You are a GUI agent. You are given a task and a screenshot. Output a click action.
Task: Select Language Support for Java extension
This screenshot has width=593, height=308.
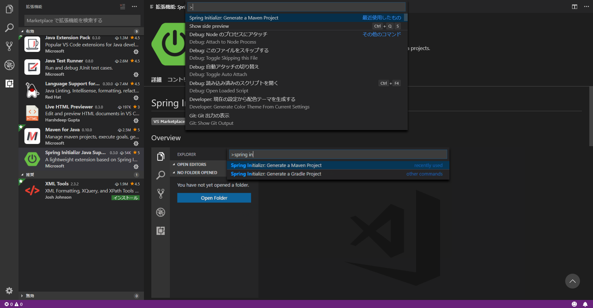(81, 90)
